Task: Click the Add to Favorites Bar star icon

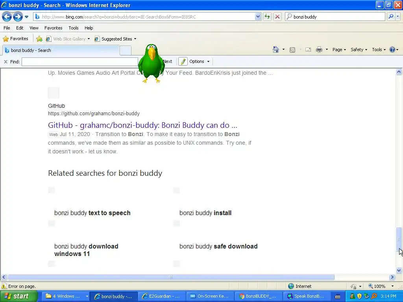Action: (x=39, y=39)
